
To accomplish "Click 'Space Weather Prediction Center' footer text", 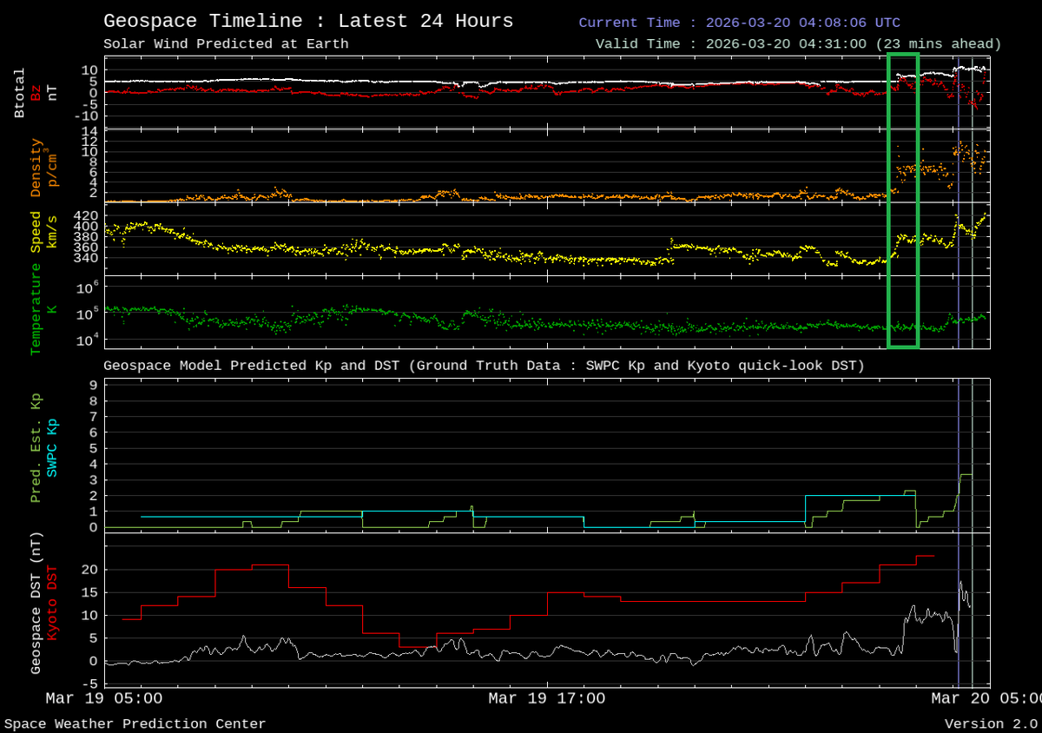I will pyautogui.click(x=135, y=724).
